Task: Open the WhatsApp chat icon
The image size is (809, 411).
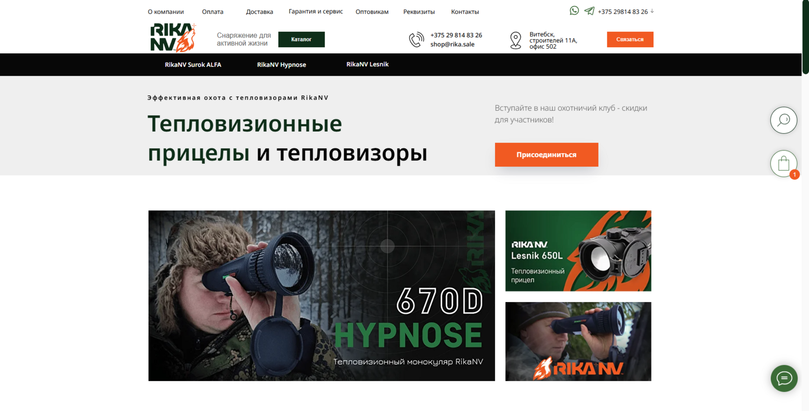Action: pos(574,11)
